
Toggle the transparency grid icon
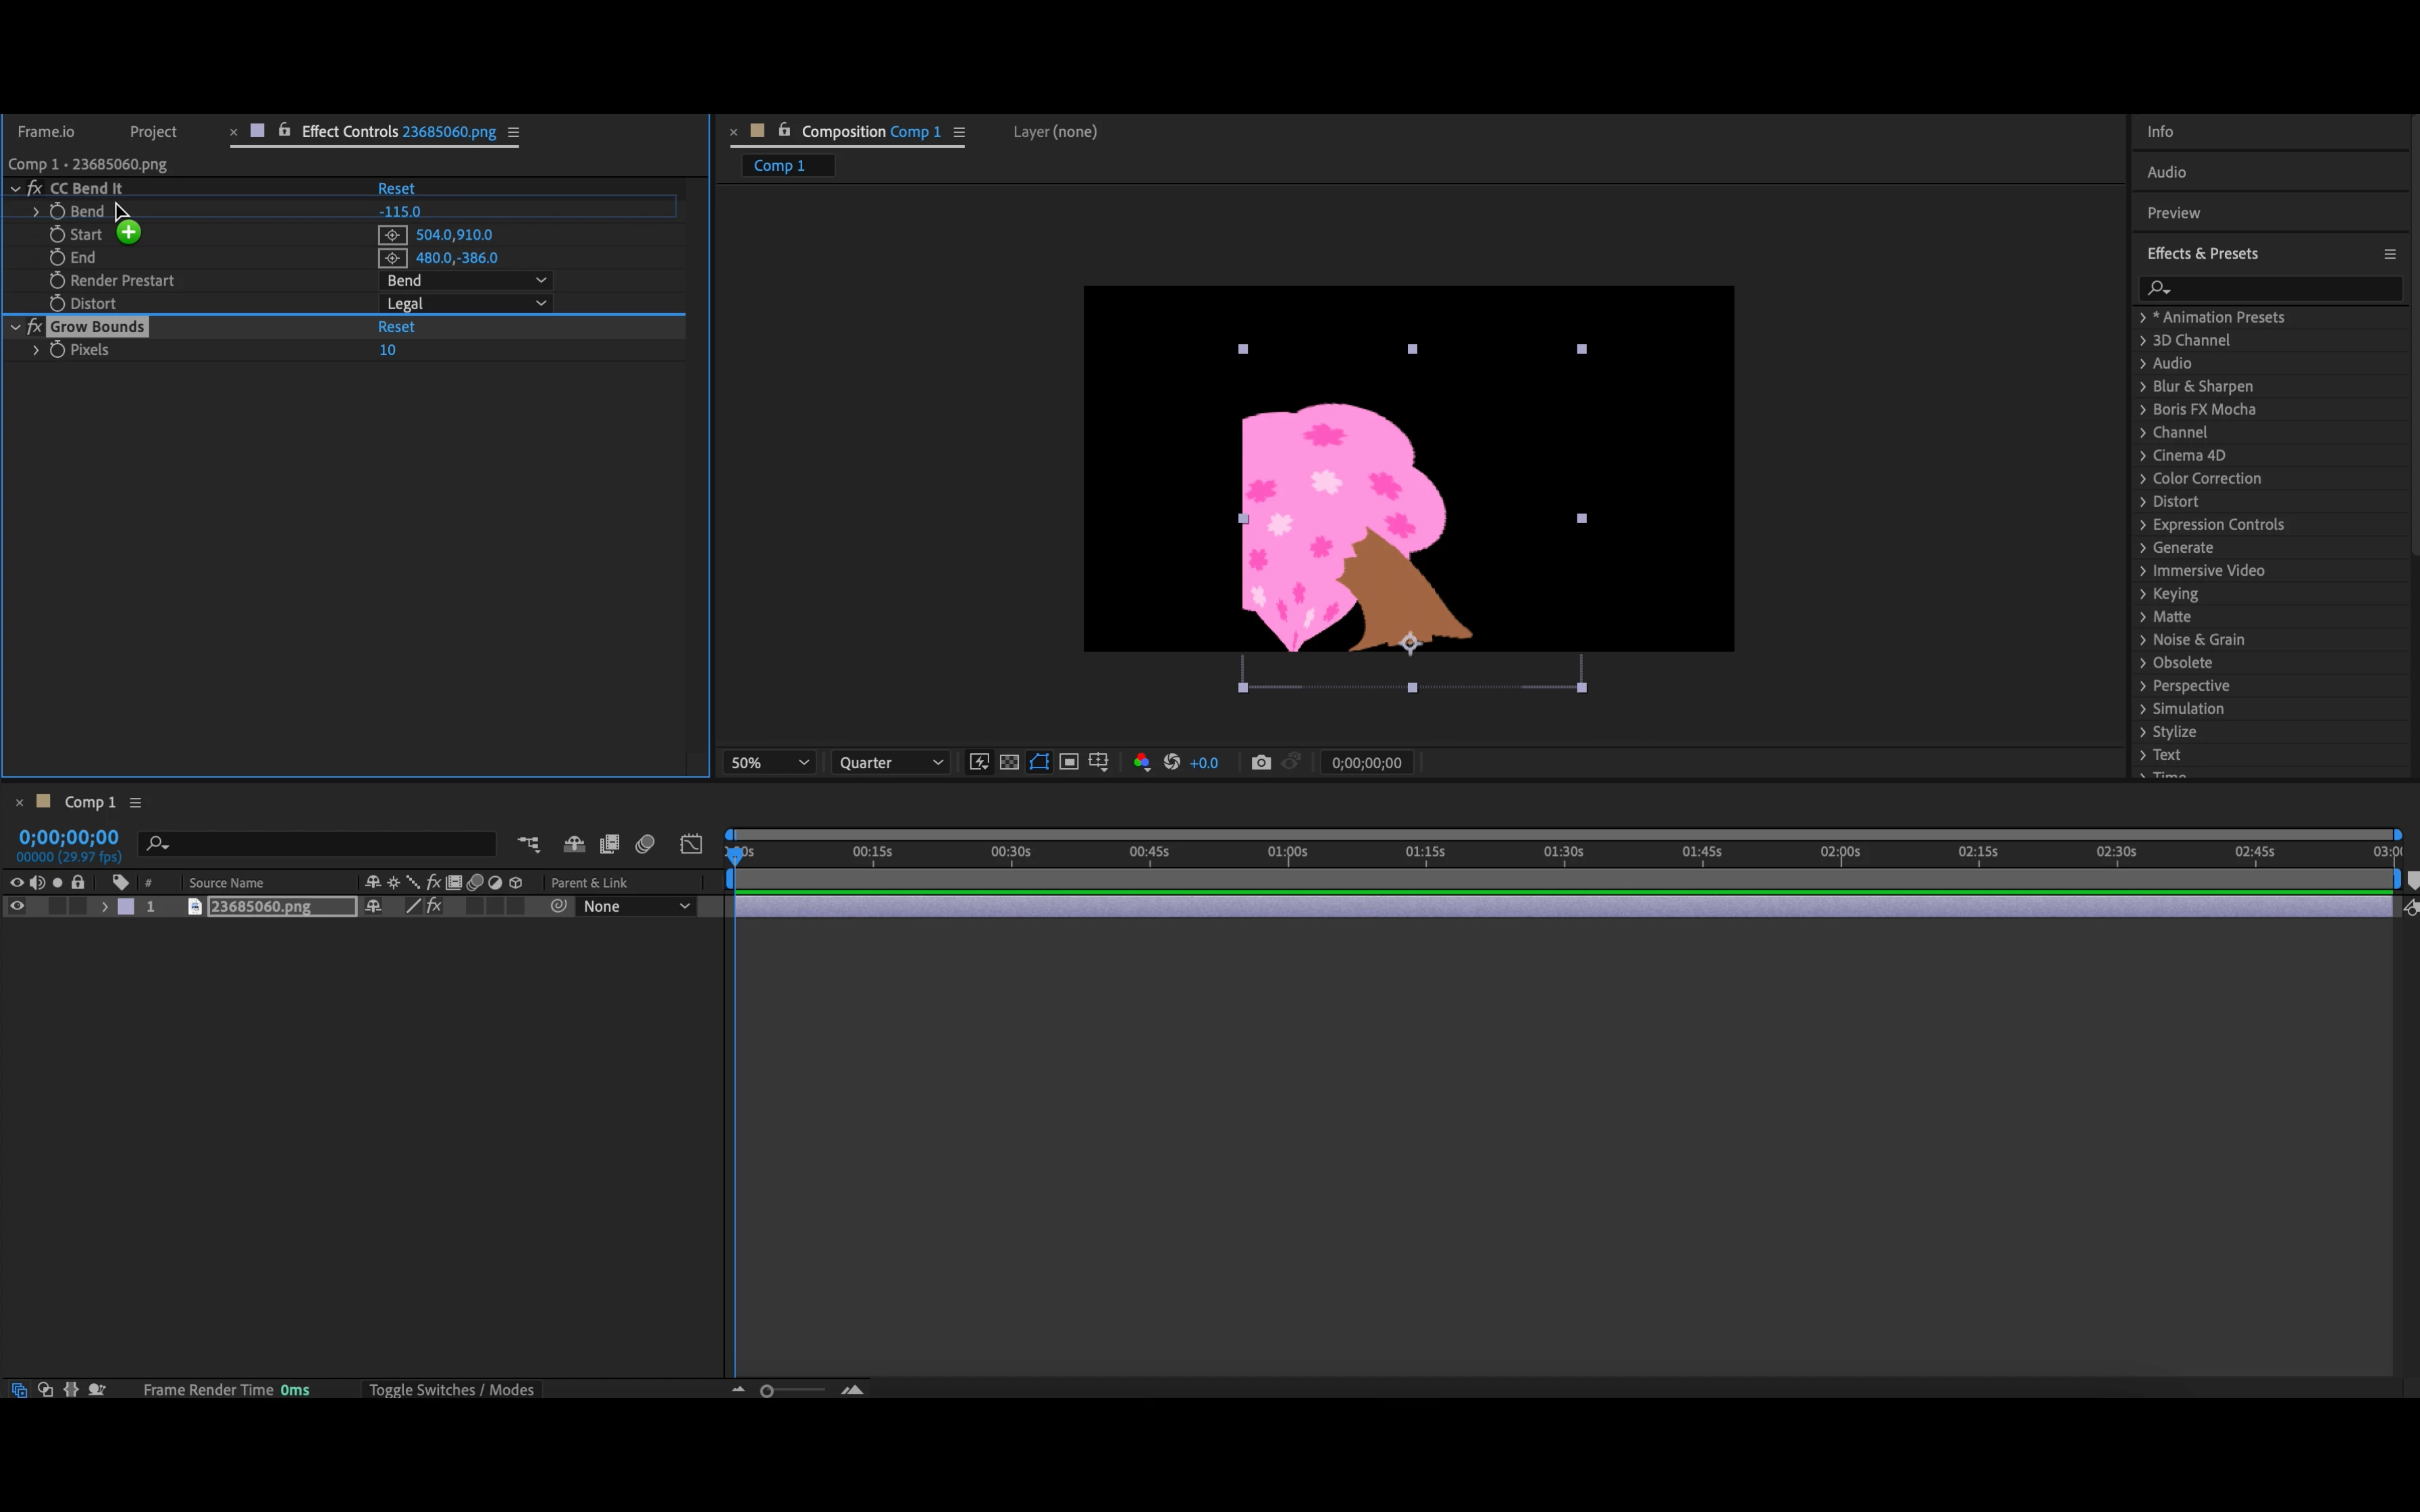(1009, 762)
